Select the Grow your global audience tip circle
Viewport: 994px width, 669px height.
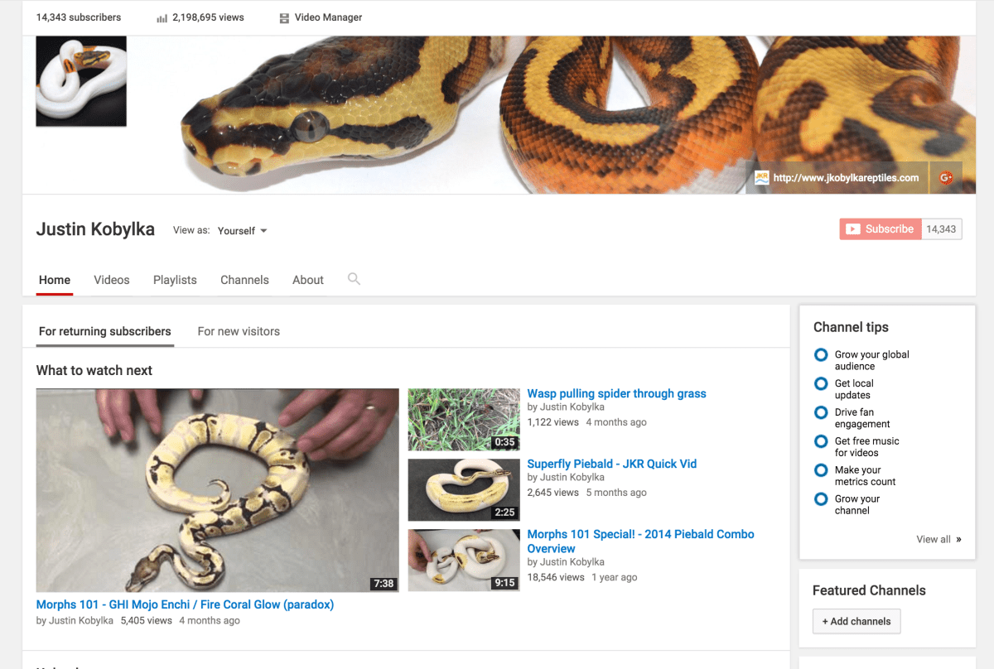click(x=821, y=354)
